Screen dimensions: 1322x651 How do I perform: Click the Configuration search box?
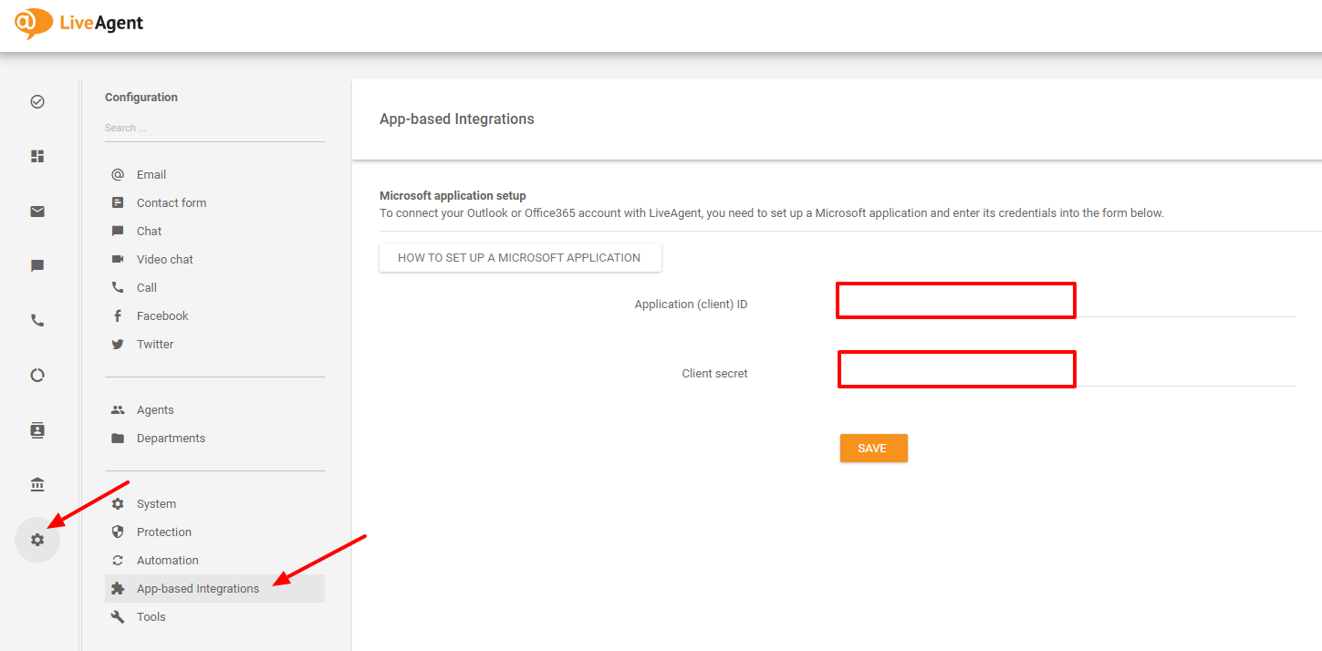coord(213,129)
